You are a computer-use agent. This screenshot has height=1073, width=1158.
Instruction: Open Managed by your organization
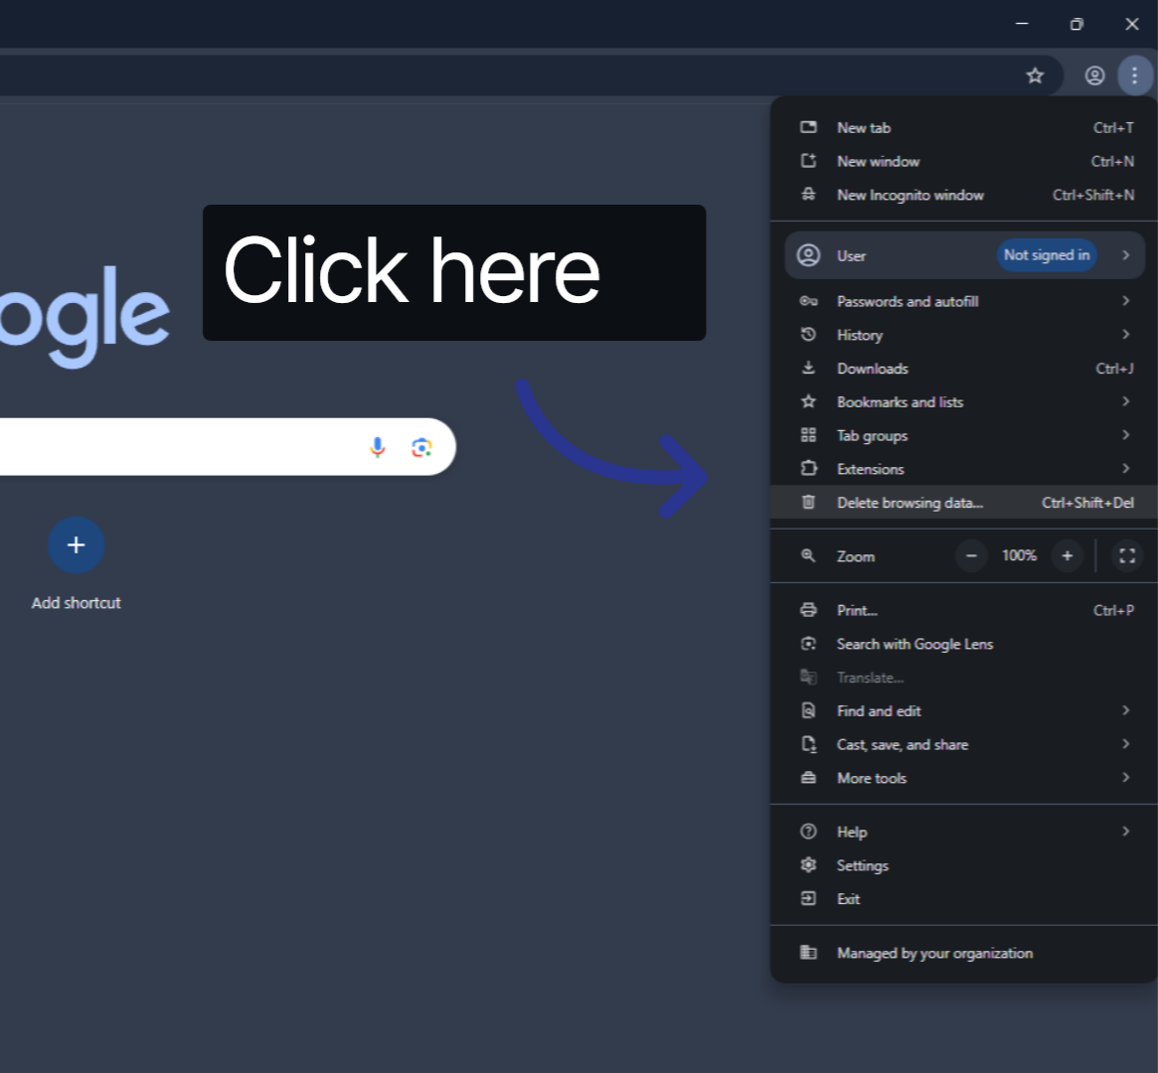(933, 953)
